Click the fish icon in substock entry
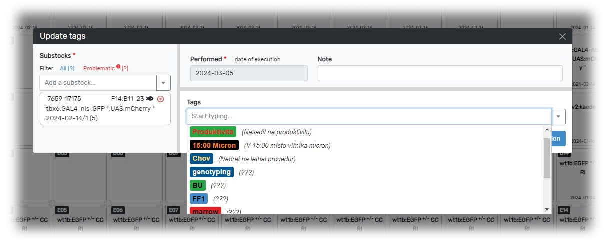The height and width of the screenshot is (248, 611). 150,99
